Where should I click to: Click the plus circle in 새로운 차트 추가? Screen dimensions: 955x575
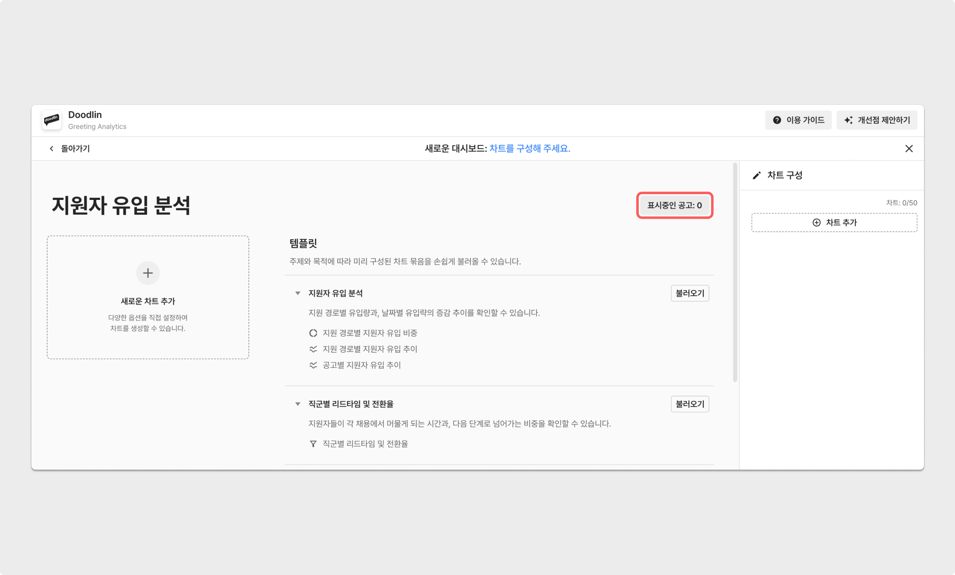[x=148, y=273]
